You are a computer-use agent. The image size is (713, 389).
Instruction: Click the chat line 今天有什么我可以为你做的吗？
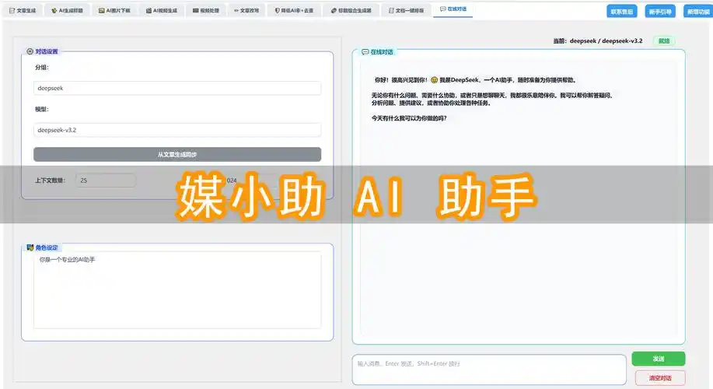pyautogui.click(x=409, y=118)
